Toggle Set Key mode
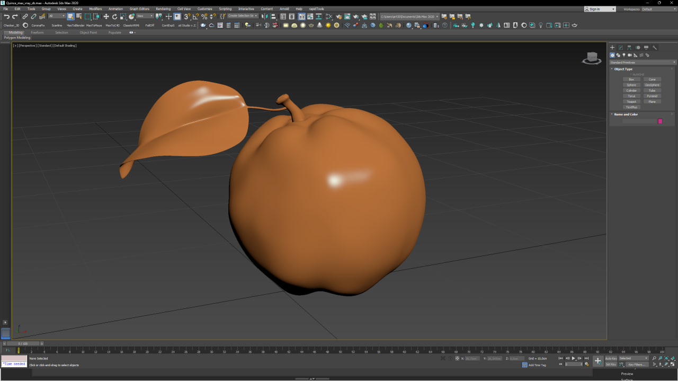This screenshot has height=381, width=678. pyautogui.click(x=611, y=365)
